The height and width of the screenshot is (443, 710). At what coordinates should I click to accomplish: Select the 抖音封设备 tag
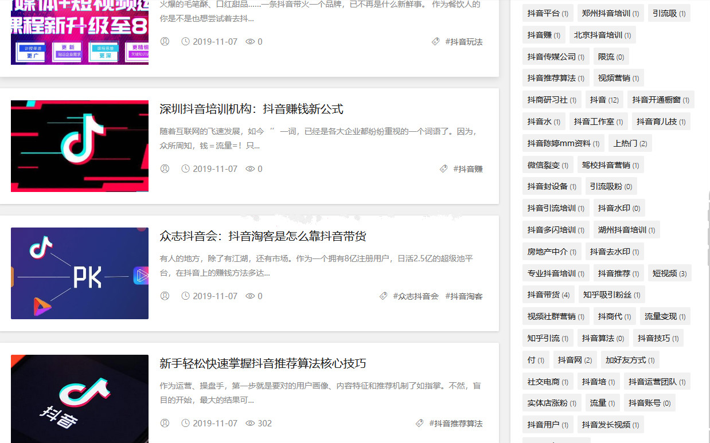tap(552, 186)
